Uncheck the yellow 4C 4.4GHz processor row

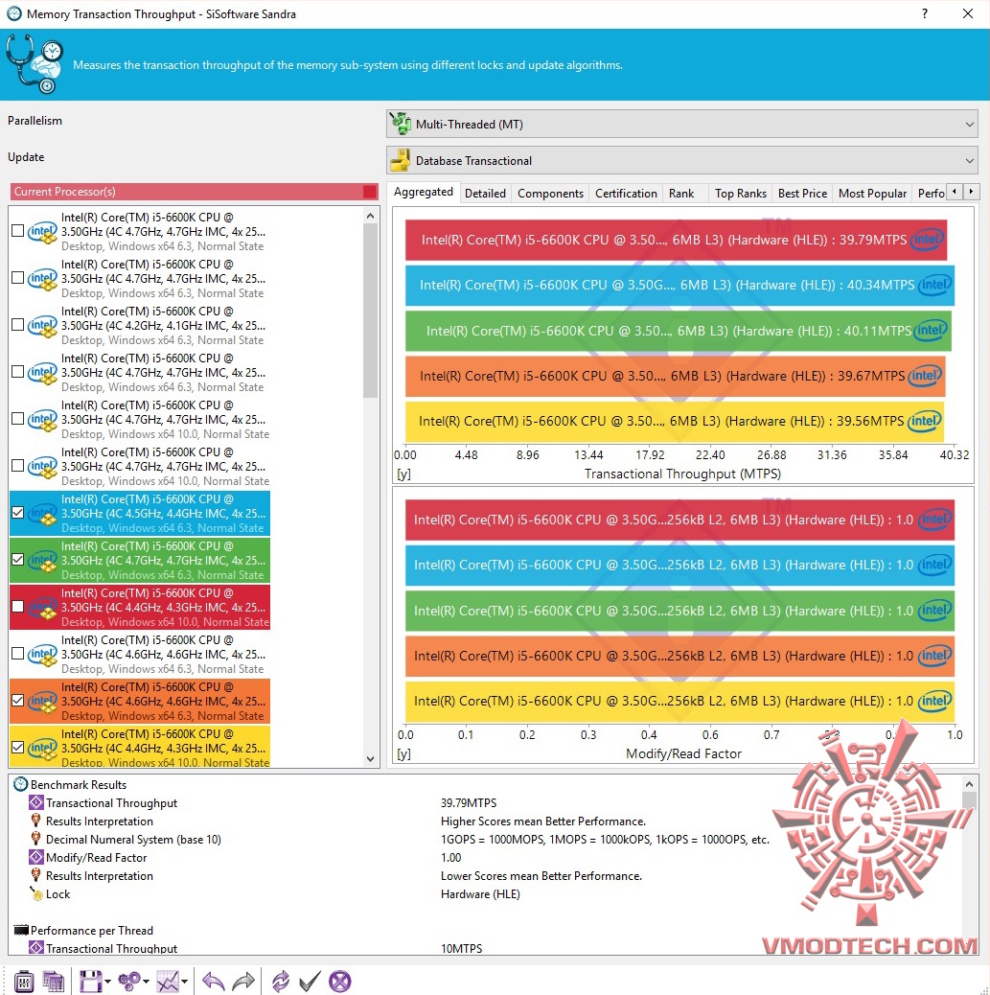pyautogui.click(x=18, y=748)
